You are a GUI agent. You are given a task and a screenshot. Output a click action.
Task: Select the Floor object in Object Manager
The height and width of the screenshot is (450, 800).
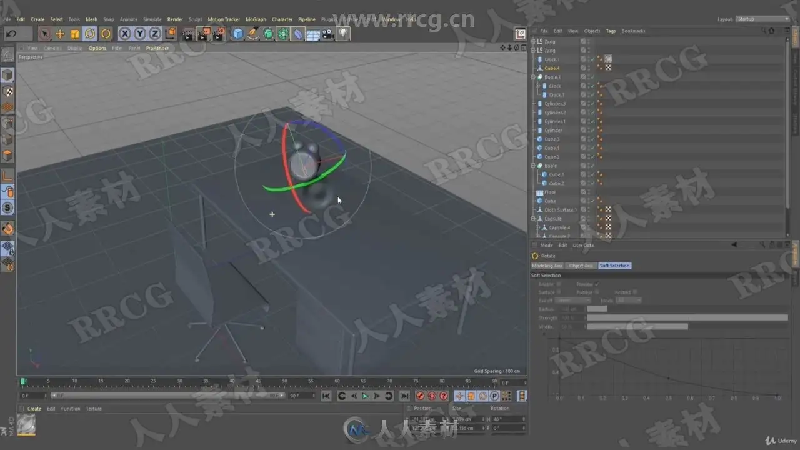[x=550, y=192]
